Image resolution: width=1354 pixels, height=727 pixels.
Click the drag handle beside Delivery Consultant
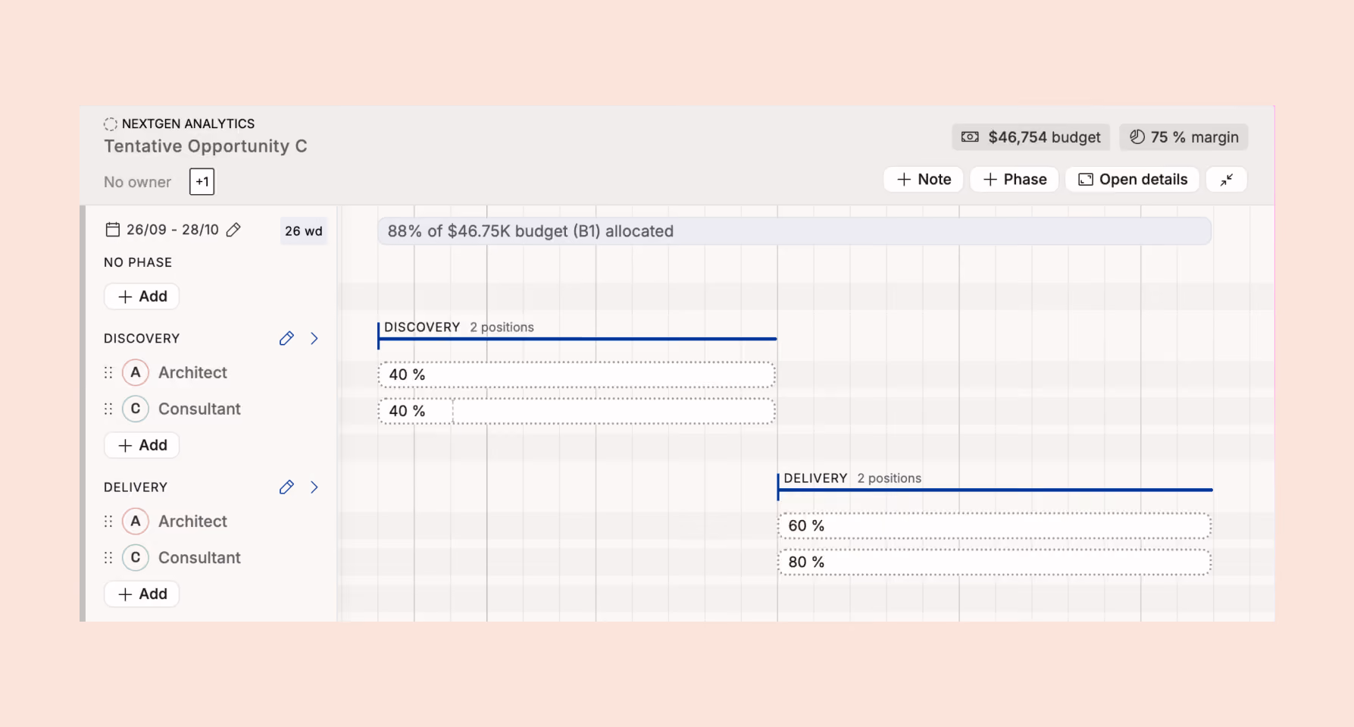pos(108,557)
